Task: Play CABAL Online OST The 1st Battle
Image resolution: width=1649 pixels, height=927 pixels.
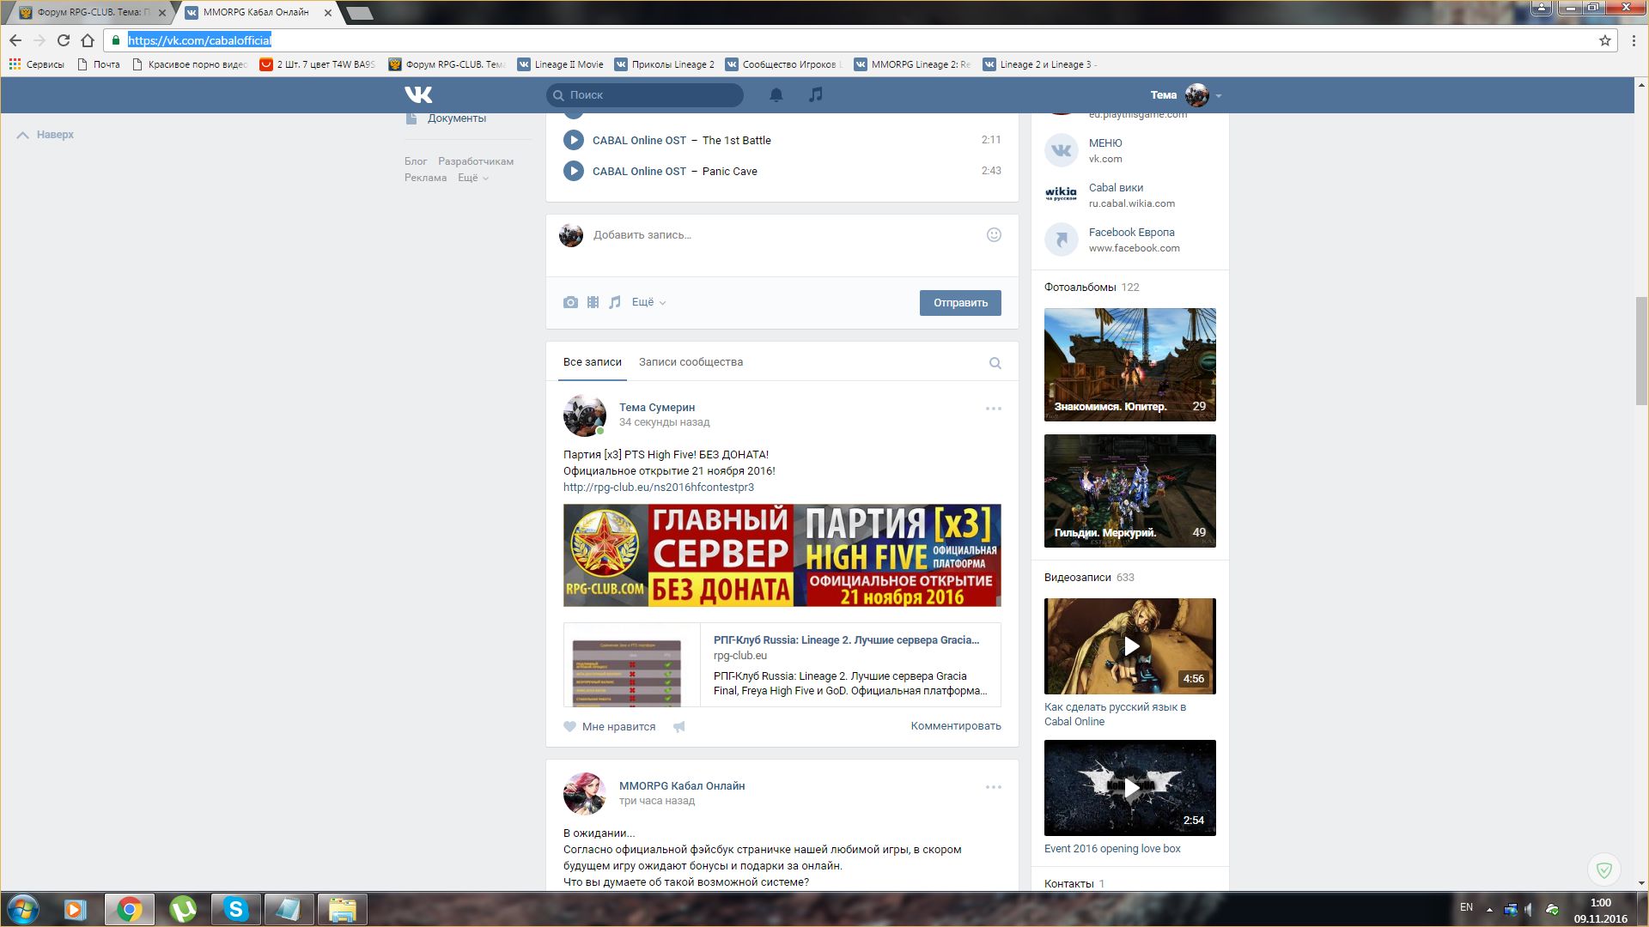Action: pyautogui.click(x=573, y=140)
